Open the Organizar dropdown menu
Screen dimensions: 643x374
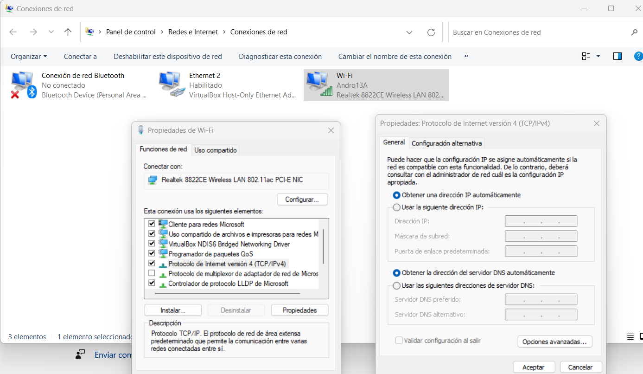click(29, 56)
